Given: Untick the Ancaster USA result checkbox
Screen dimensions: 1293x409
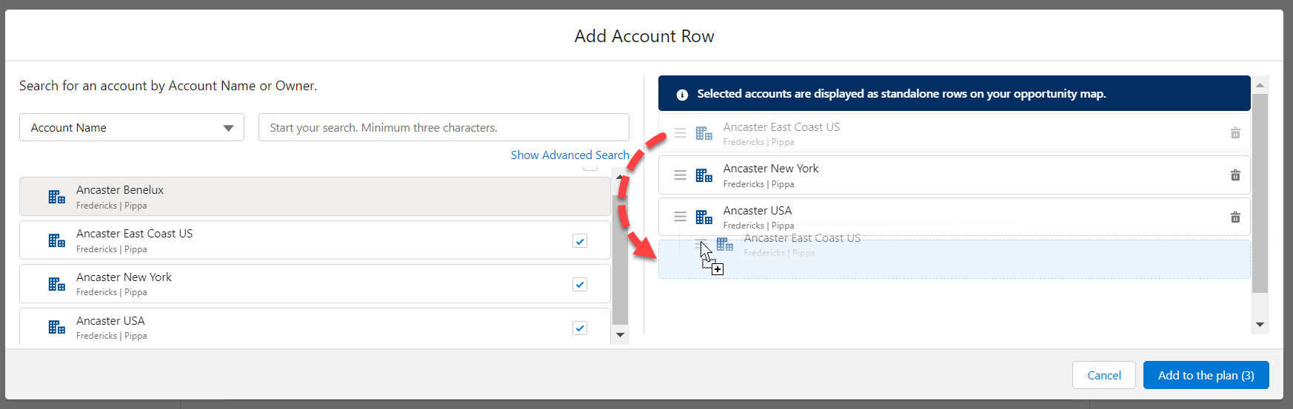Looking at the screenshot, I should (580, 328).
